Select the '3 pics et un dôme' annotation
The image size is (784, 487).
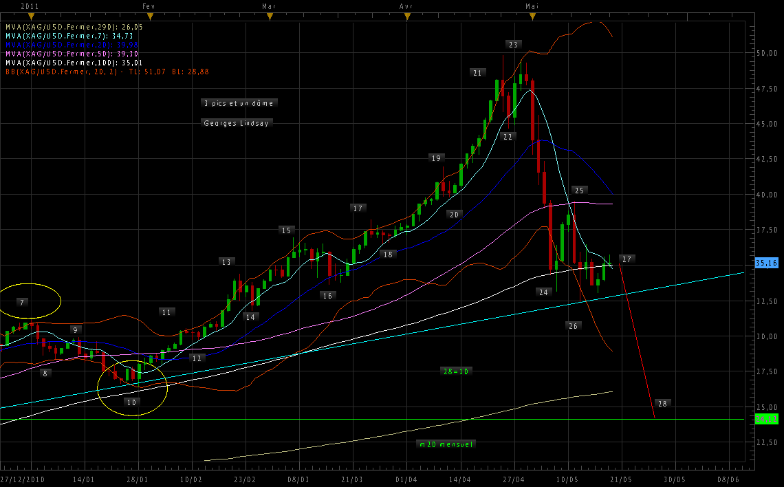tap(239, 103)
